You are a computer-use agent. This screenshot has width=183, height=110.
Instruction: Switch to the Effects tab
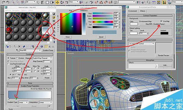coord(143,11)
